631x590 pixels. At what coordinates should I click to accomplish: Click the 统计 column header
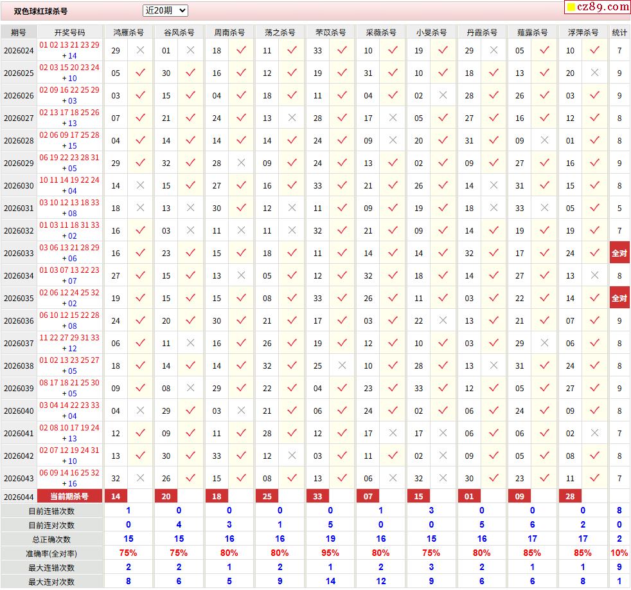click(x=619, y=32)
